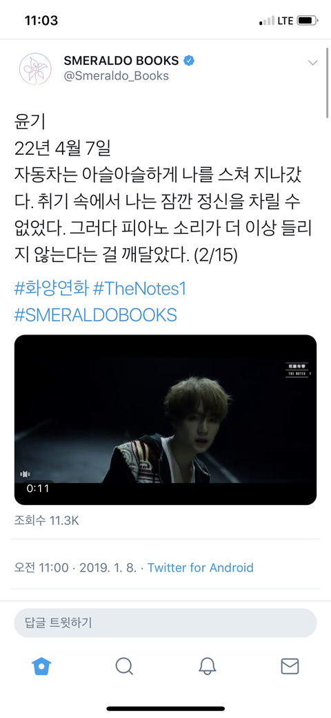Tap the Smeraldo Books profile avatar
Viewport: 331px width, 718px height.
pos(35,68)
